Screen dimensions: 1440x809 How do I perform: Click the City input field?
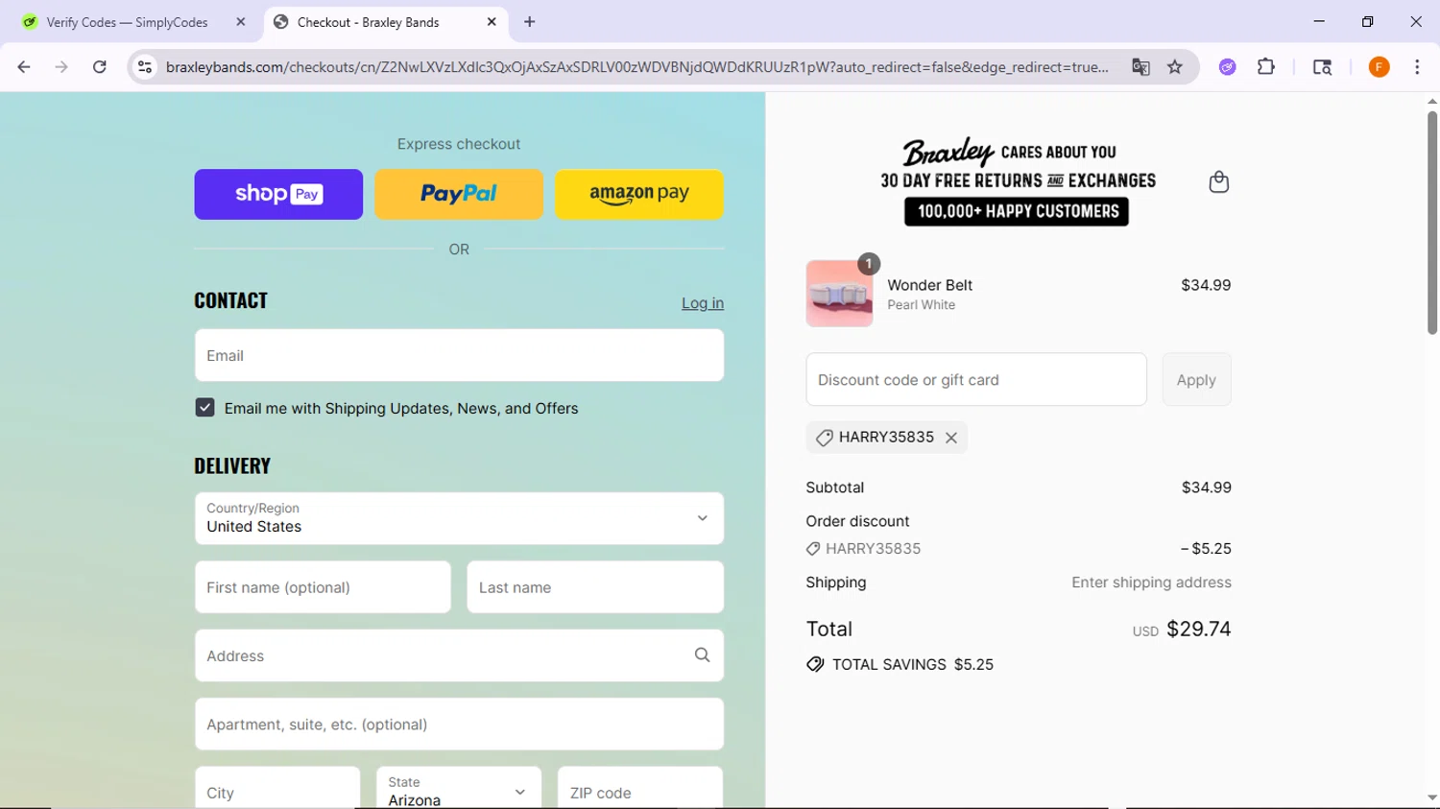(277, 789)
